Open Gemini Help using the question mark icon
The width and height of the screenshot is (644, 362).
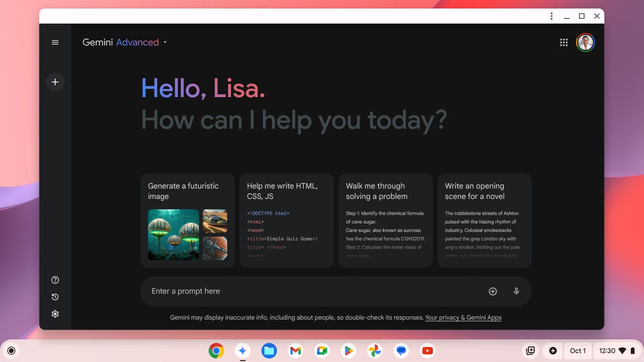point(55,280)
